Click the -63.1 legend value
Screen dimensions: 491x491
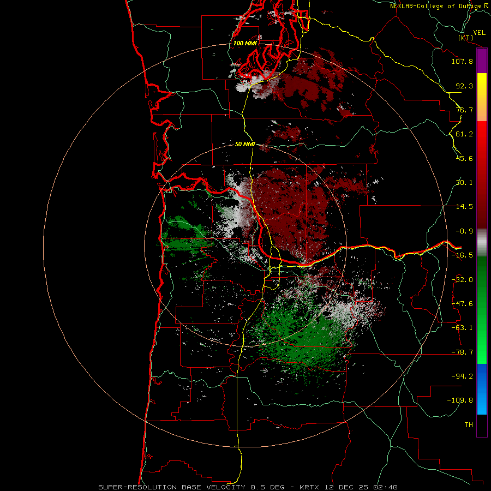(462, 328)
